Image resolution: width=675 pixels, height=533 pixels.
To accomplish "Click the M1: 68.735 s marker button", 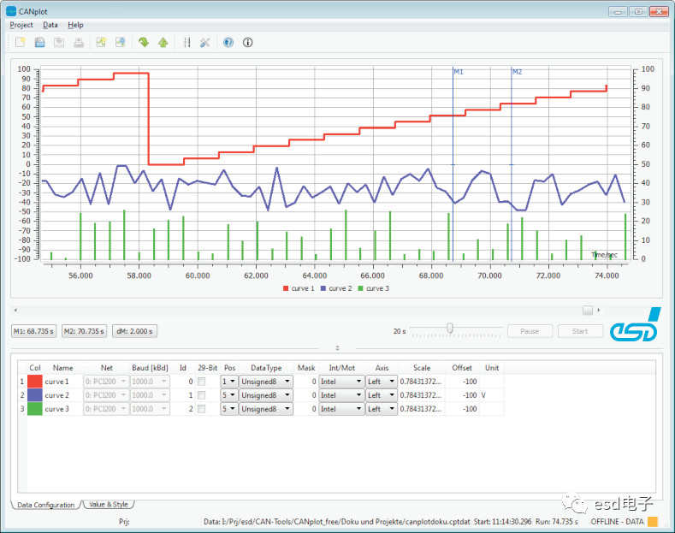I will 34,331.
